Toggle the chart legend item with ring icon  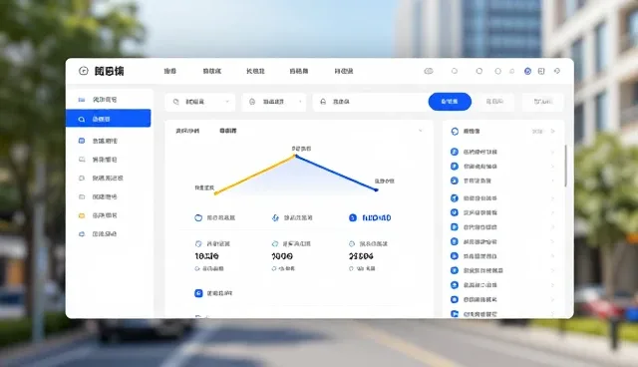[214, 218]
